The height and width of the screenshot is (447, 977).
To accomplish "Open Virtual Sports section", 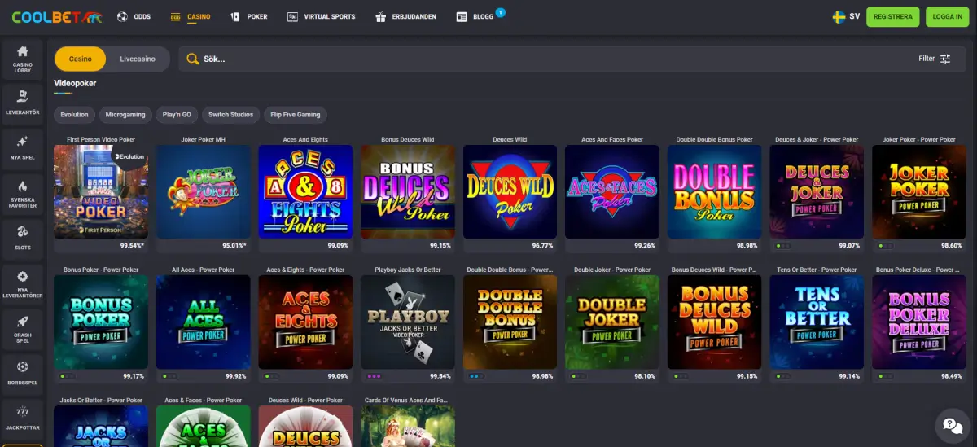I will coord(322,16).
